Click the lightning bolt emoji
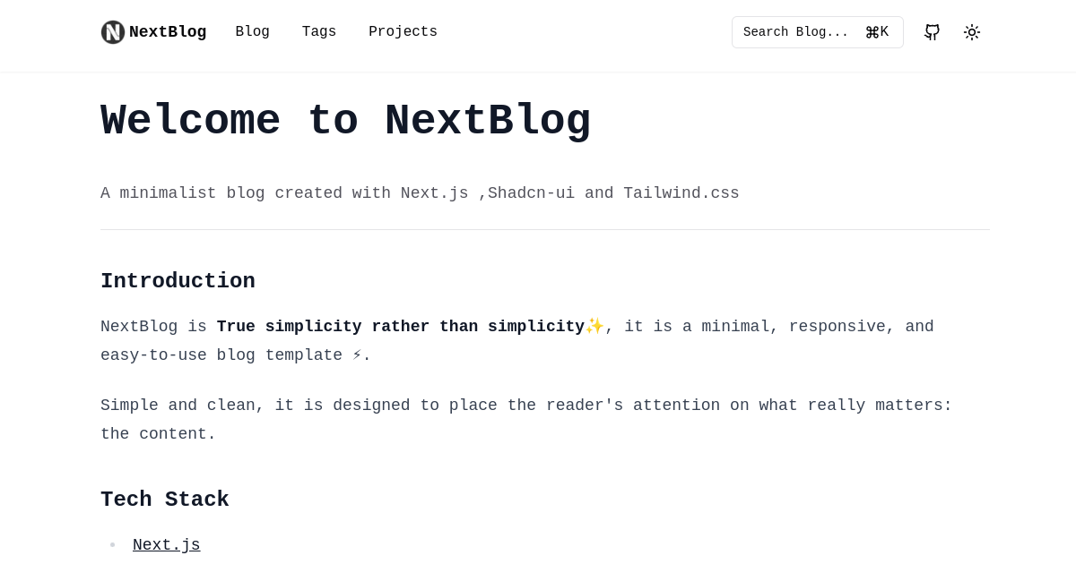Image resolution: width=1076 pixels, height=564 pixels. point(357,355)
